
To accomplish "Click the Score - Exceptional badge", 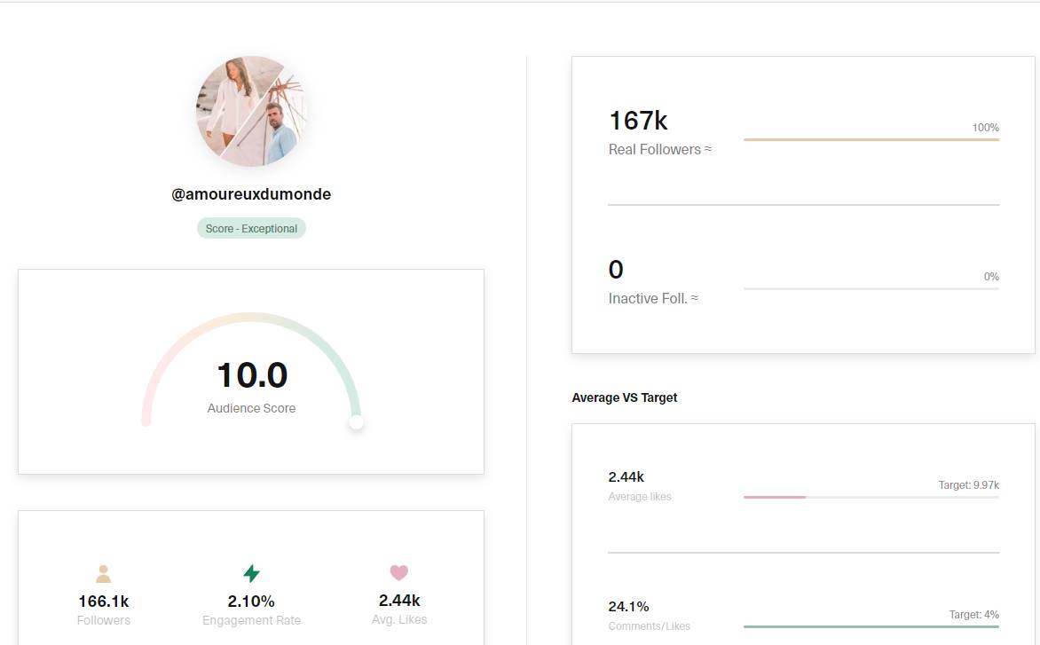I will 251,228.
